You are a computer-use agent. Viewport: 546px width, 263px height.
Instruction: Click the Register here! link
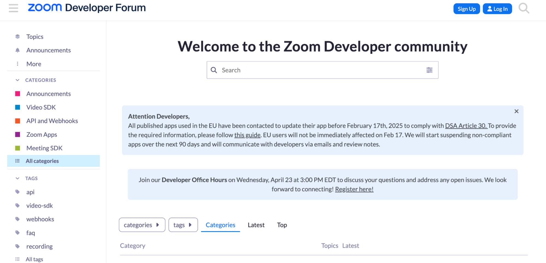click(x=354, y=189)
